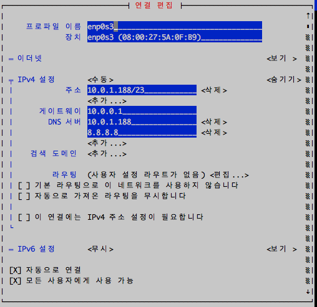
Task: Click the IPv4 설정 section label
Action: [x=36, y=80]
